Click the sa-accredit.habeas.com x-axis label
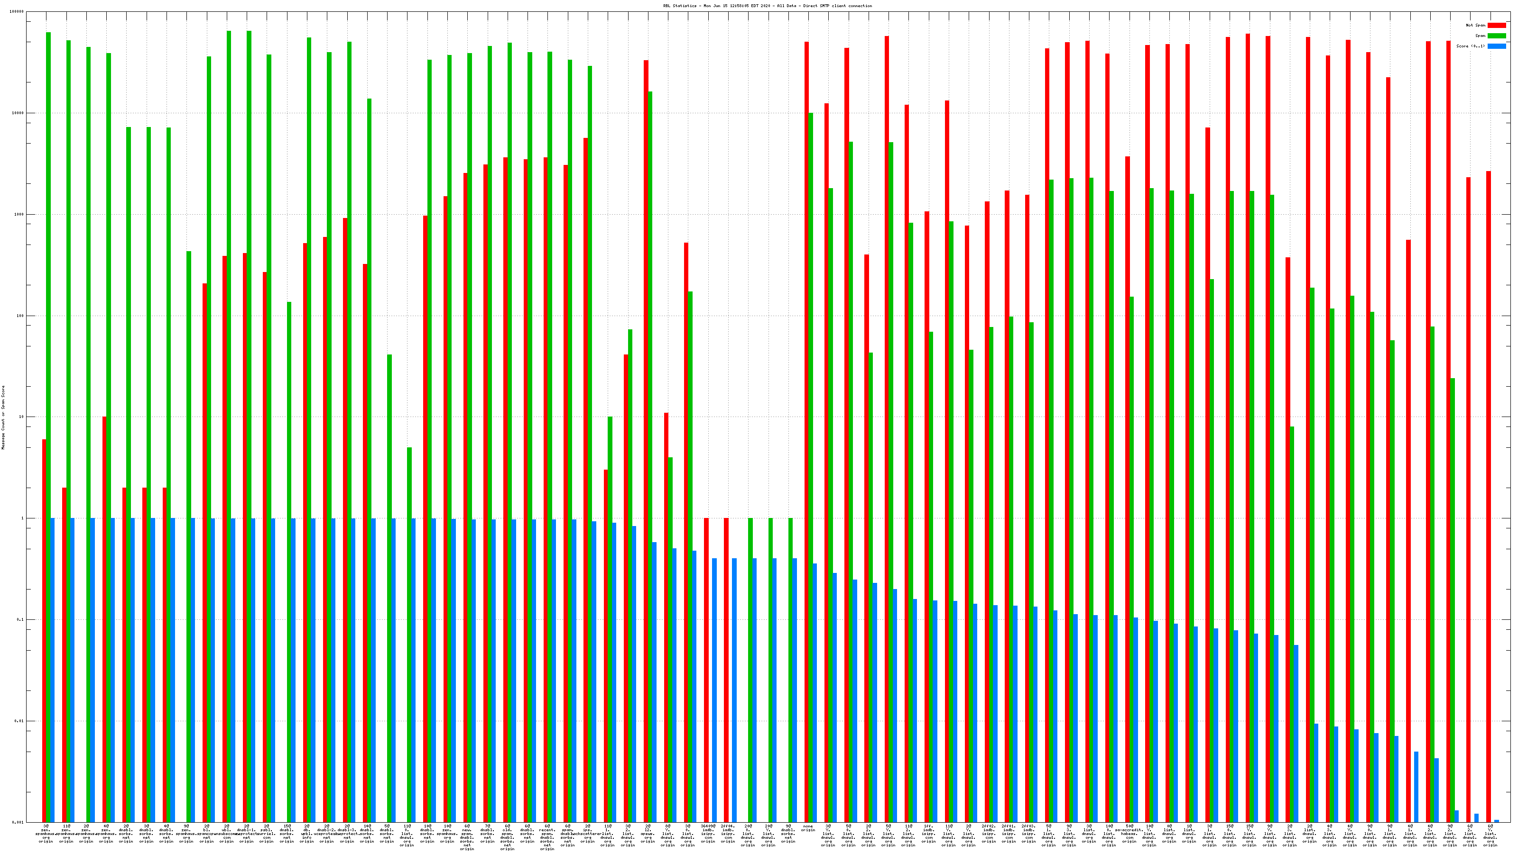This screenshot has height=853, width=1518. (1129, 834)
